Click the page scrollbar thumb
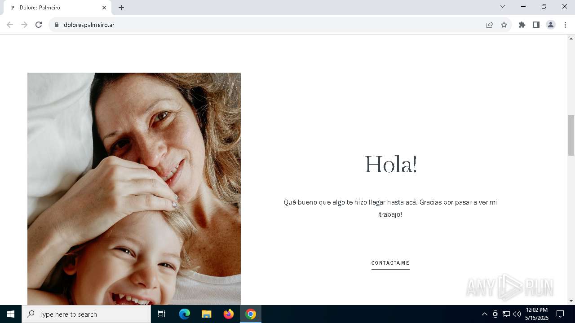575x323 pixels. click(x=571, y=135)
